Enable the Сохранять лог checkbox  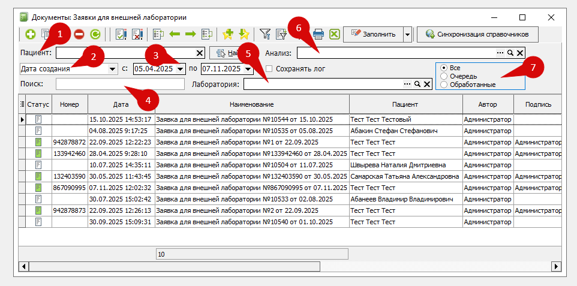pyautogui.click(x=269, y=69)
